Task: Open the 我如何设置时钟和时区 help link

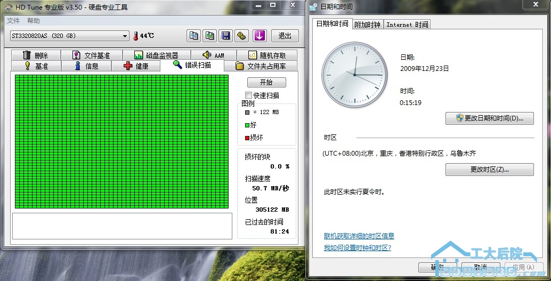Action: tap(358, 247)
